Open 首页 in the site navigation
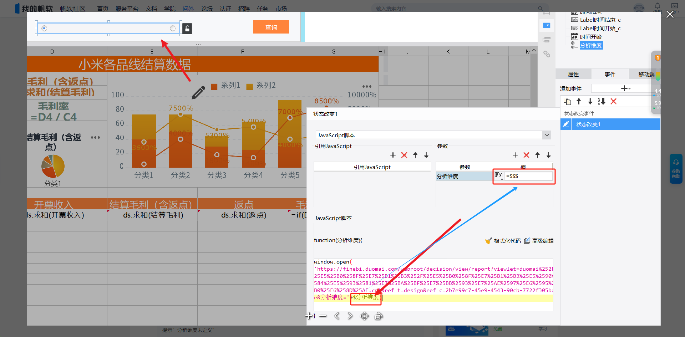Screen dimensions: 685x337 click(103, 9)
